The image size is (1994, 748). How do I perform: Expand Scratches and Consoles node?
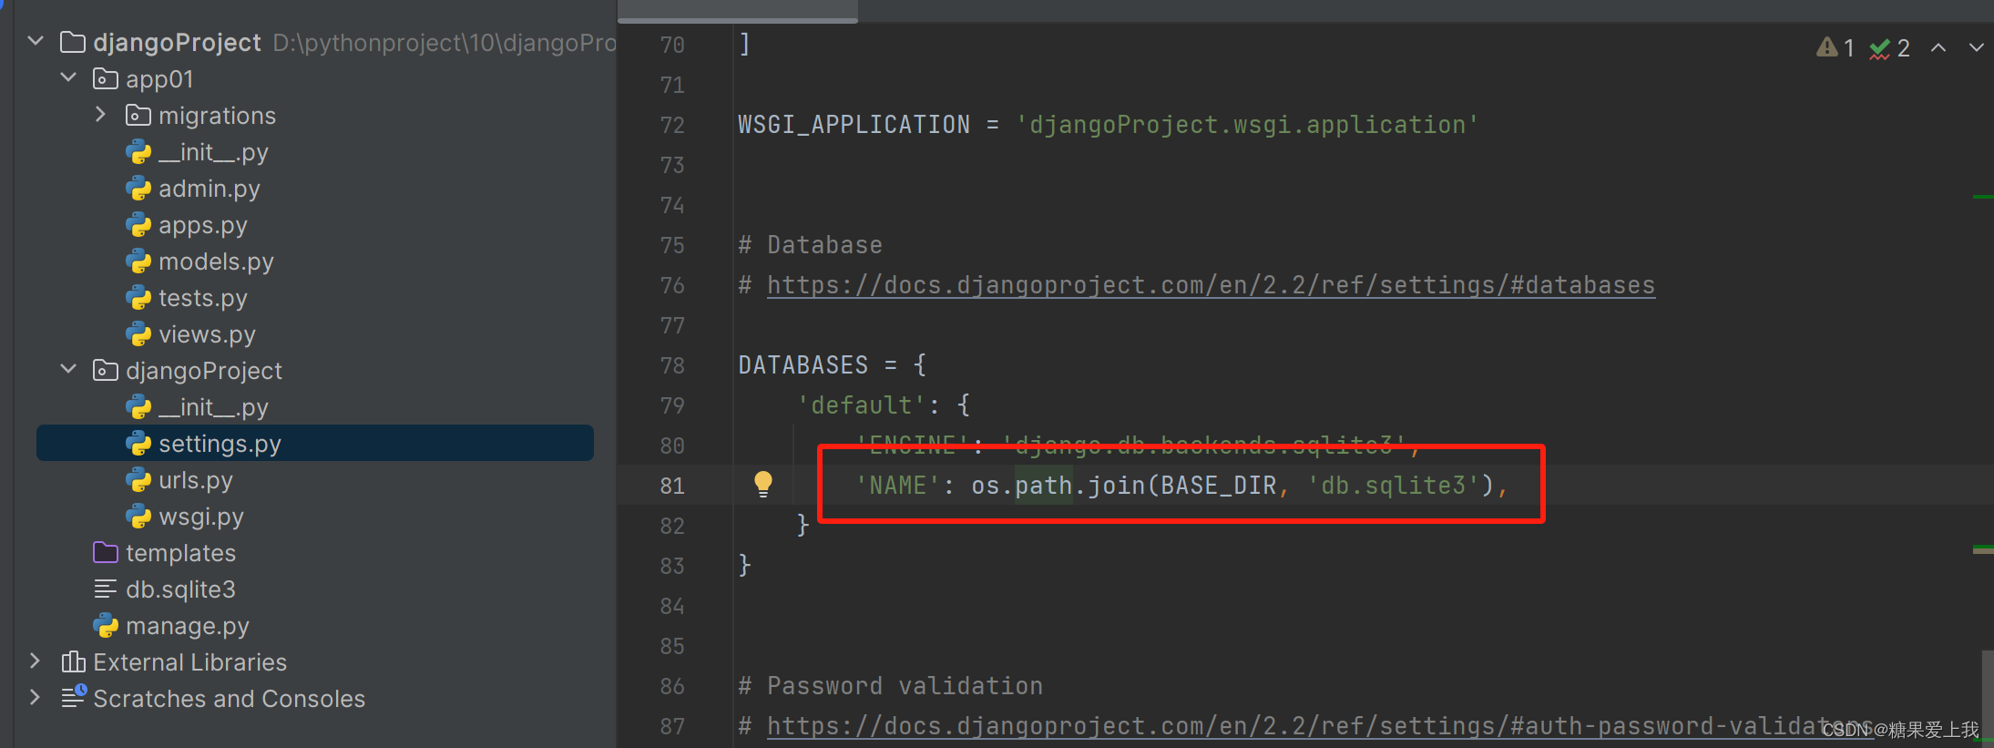coord(36,697)
